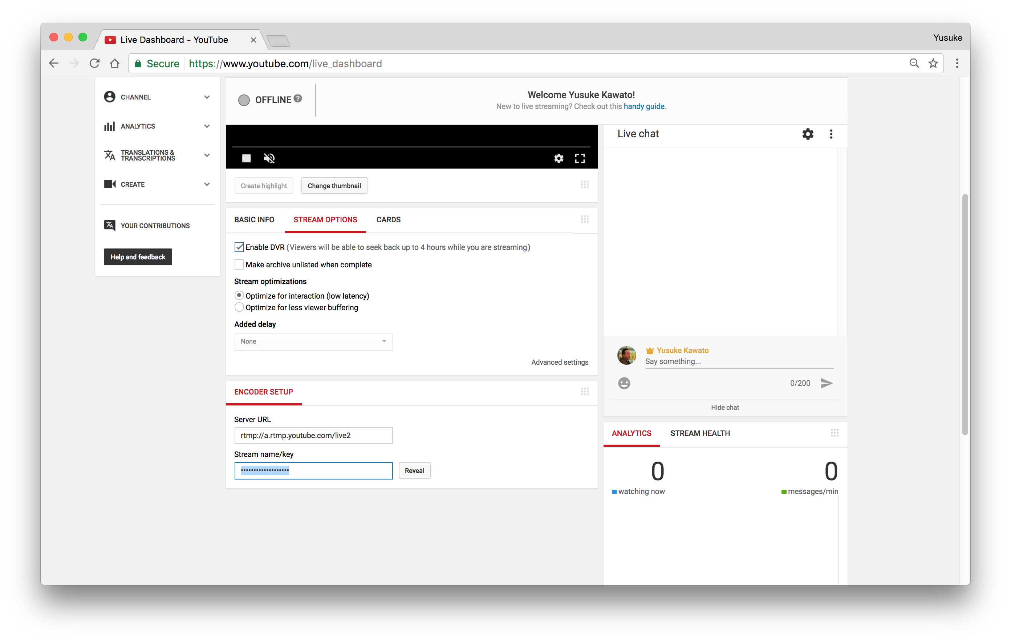Click the Your Contributions icon

[x=110, y=226]
